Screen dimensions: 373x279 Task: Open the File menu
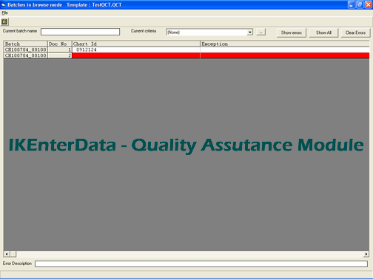click(x=4, y=13)
